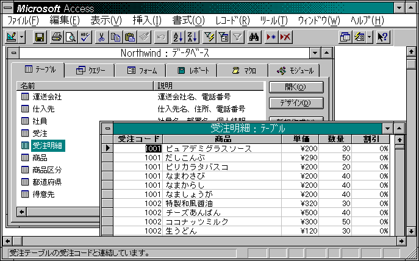Click main window horizontal scrollbar right arrow

tap(401, 241)
